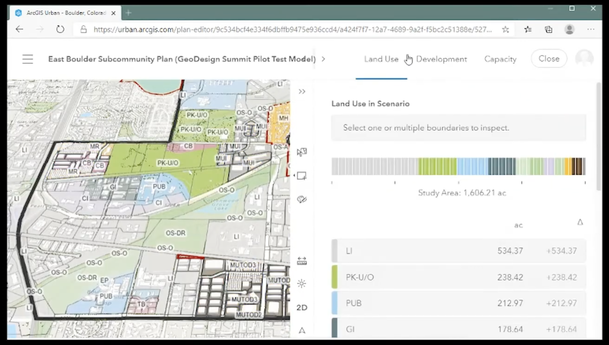Click the north arrow compass icon
609x345 pixels.
(x=302, y=331)
